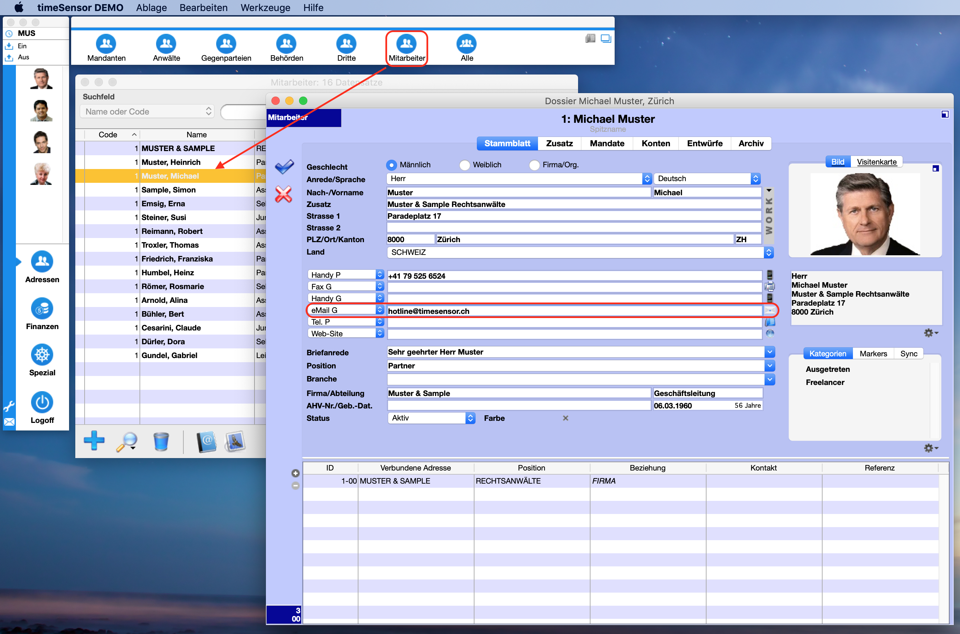The image size is (960, 634).
Task: Click the fax printer icon beside Fax G
Action: click(769, 287)
